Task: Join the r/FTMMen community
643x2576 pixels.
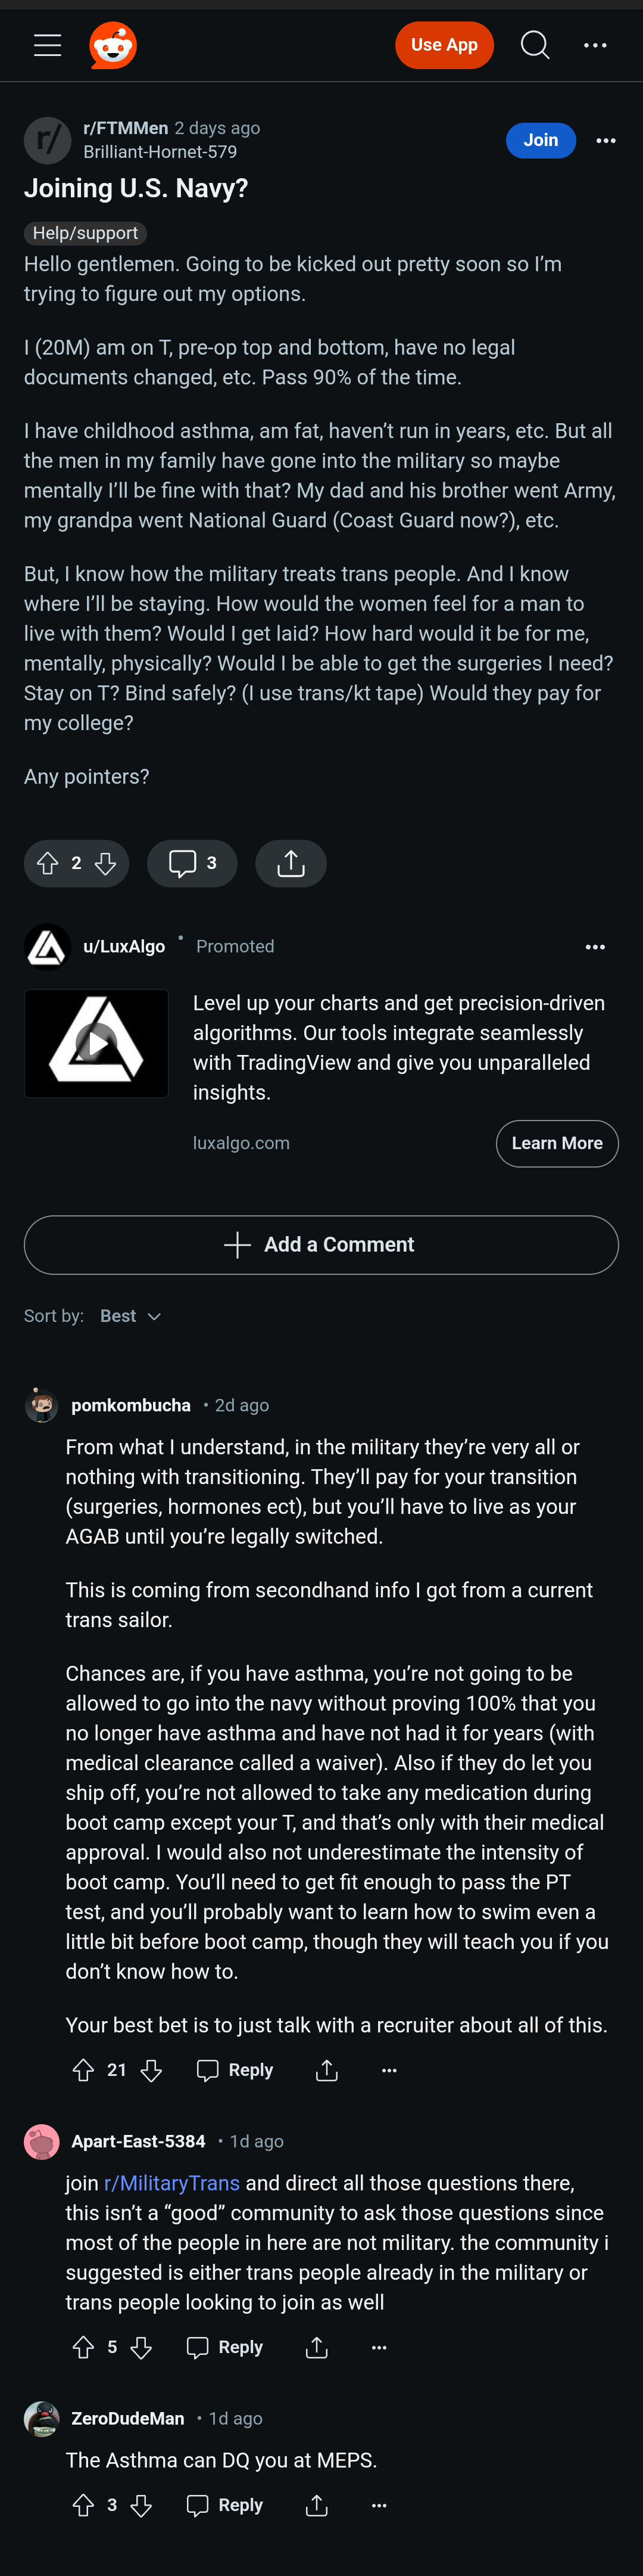Action: [540, 141]
